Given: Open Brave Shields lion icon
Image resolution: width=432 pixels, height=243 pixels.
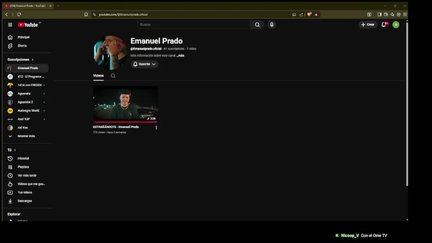Looking at the screenshot, I should tap(309, 15).
